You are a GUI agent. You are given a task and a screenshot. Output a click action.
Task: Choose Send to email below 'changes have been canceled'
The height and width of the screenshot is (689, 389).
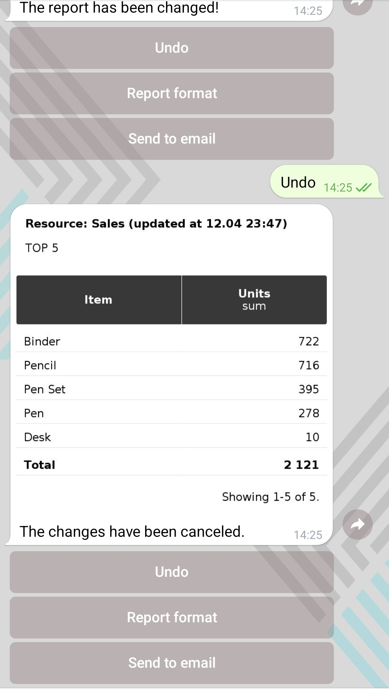click(x=172, y=663)
